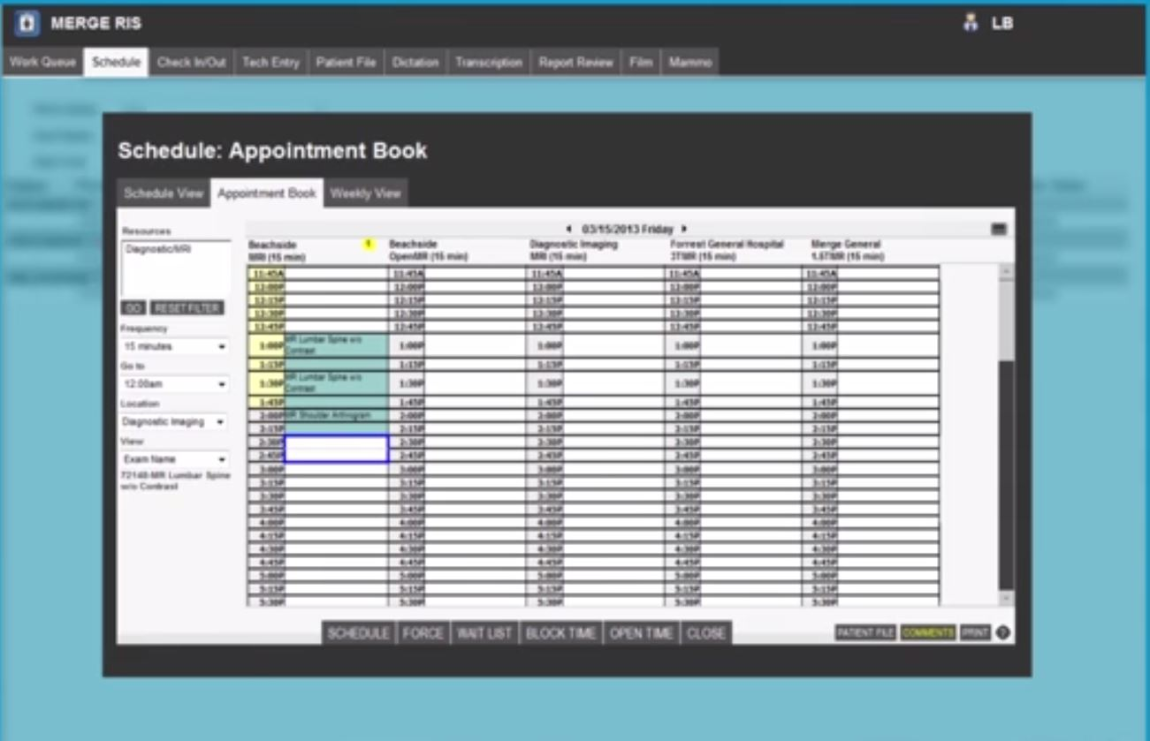Click the SCHEDULE button at the bottom
The image size is (1150, 741).
[x=358, y=633]
